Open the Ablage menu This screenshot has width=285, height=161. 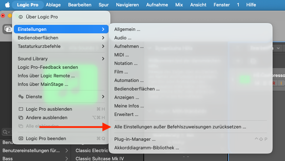[x=53, y=5]
